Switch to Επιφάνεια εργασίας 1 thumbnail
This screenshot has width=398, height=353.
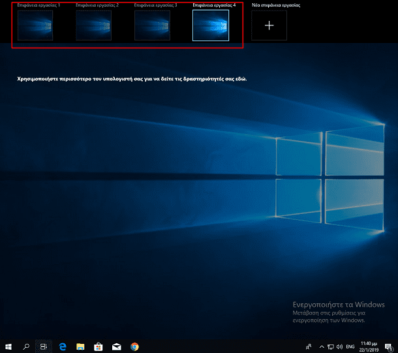click(35, 25)
